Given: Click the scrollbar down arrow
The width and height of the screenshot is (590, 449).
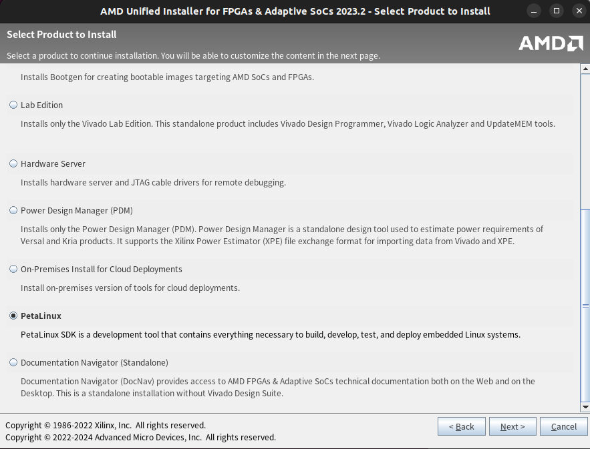Looking at the screenshot, I should [585, 406].
